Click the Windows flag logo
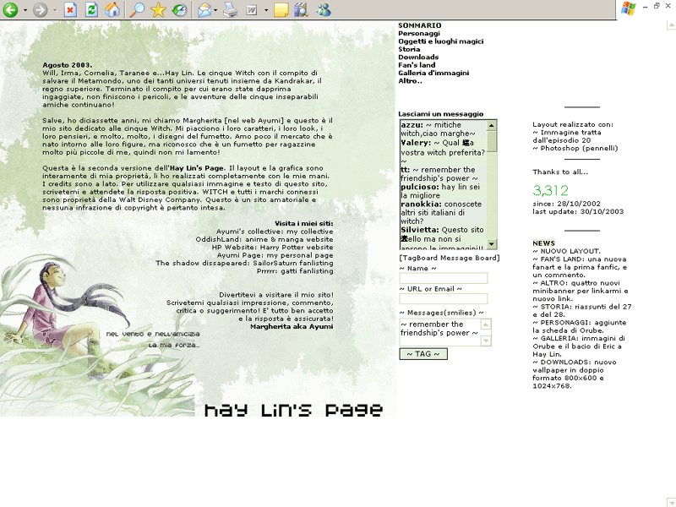The width and height of the screenshot is (676, 507). pyautogui.click(x=628, y=8)
